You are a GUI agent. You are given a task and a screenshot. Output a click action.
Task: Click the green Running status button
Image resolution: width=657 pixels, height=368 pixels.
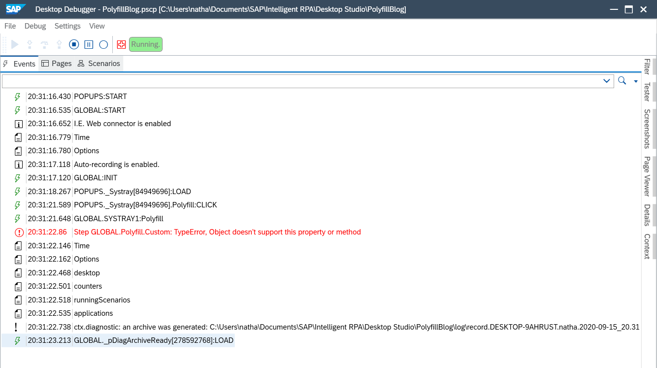tap(146, 44)
